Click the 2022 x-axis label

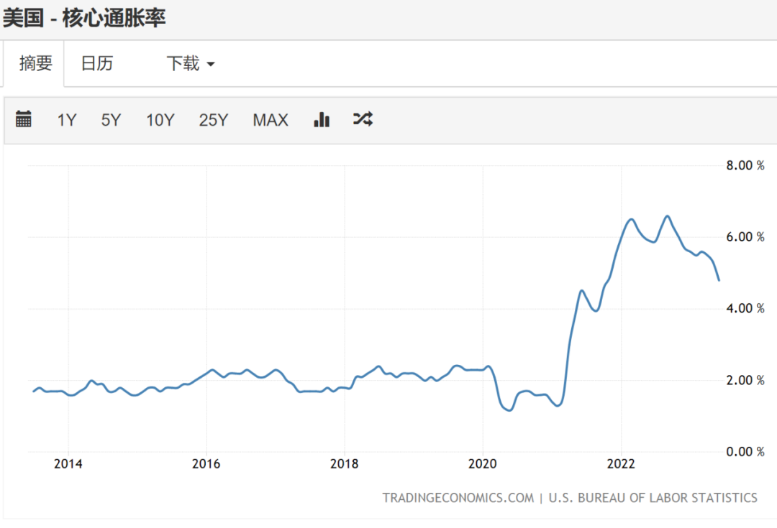point(621,463)
